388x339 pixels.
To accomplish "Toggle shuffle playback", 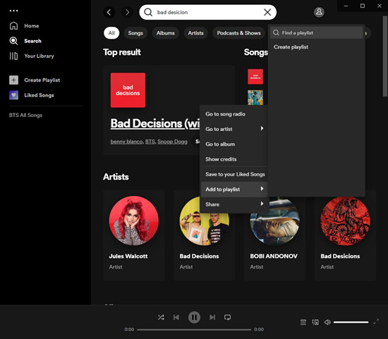I will [161, 317].
